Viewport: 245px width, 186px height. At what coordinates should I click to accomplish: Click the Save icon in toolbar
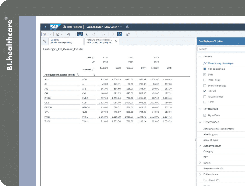pyautogui.click(x=44, y=34)
